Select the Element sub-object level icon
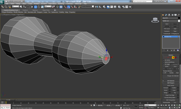The height and width of the screenshot is (109, 181). 176,58
